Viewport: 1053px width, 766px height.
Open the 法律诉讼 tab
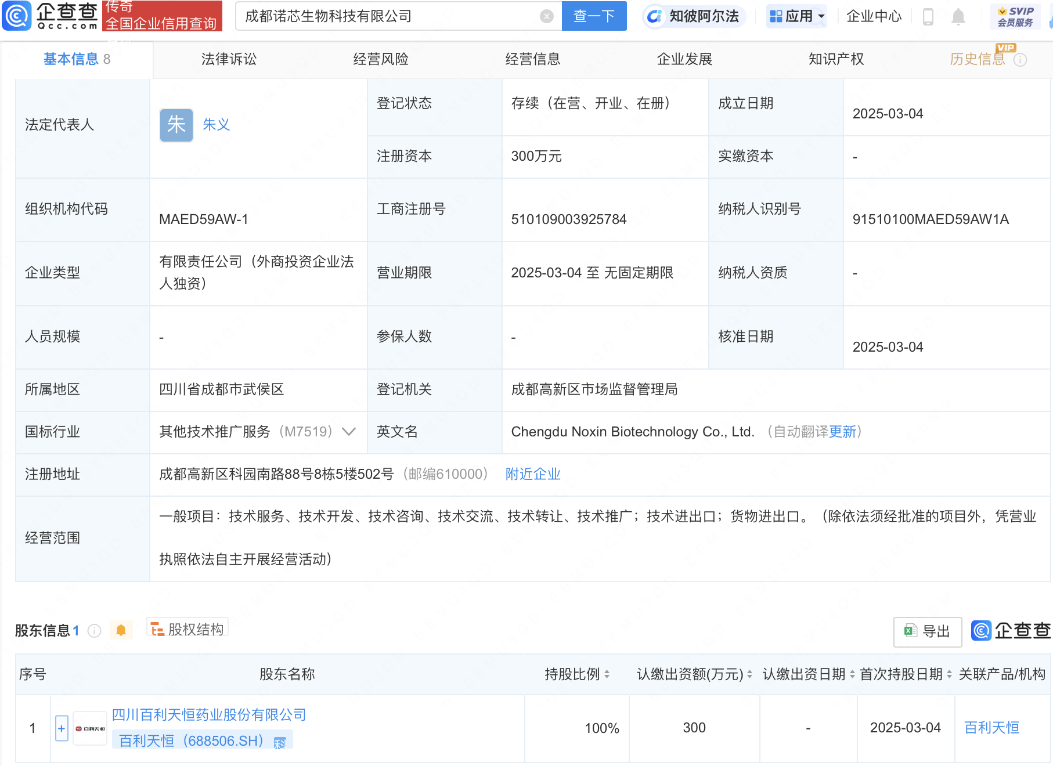point(229,59)
